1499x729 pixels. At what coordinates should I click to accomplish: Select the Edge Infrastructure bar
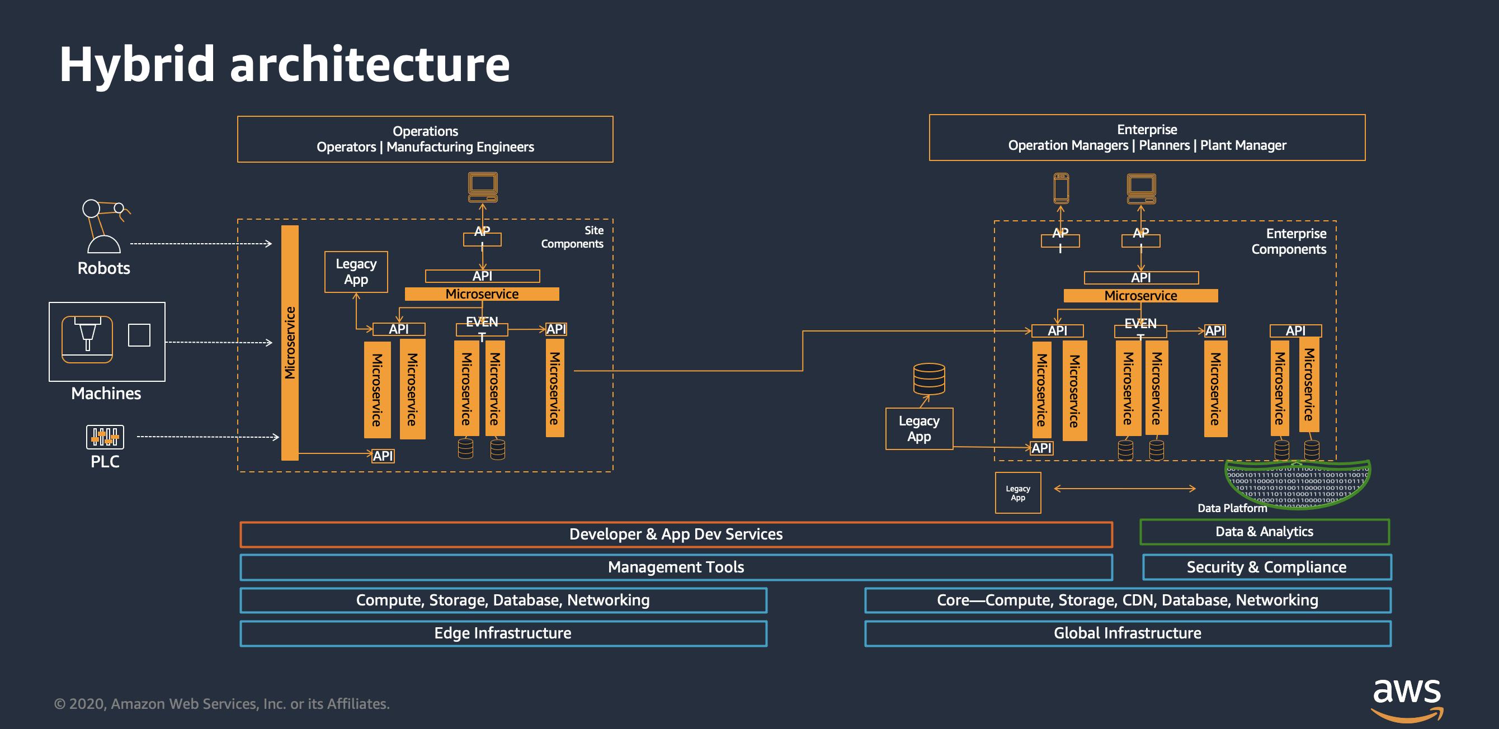coord(503,633)
